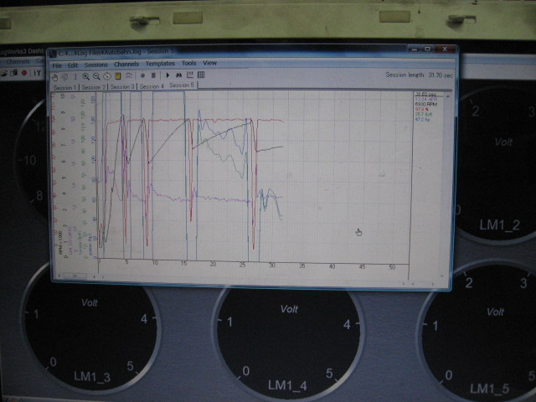Open the View menu
Screen dimensions: 536x402
pyautogui.click(x=209, y=63)
